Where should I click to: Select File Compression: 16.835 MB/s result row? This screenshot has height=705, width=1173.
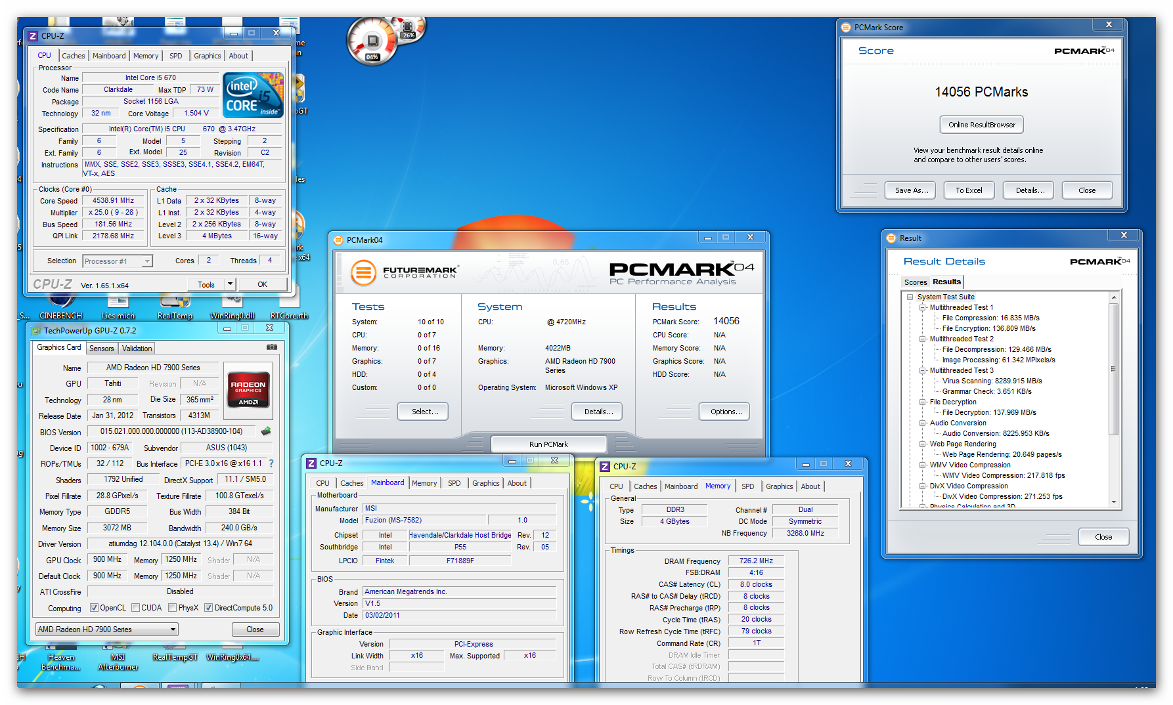(x=990, y=318)
